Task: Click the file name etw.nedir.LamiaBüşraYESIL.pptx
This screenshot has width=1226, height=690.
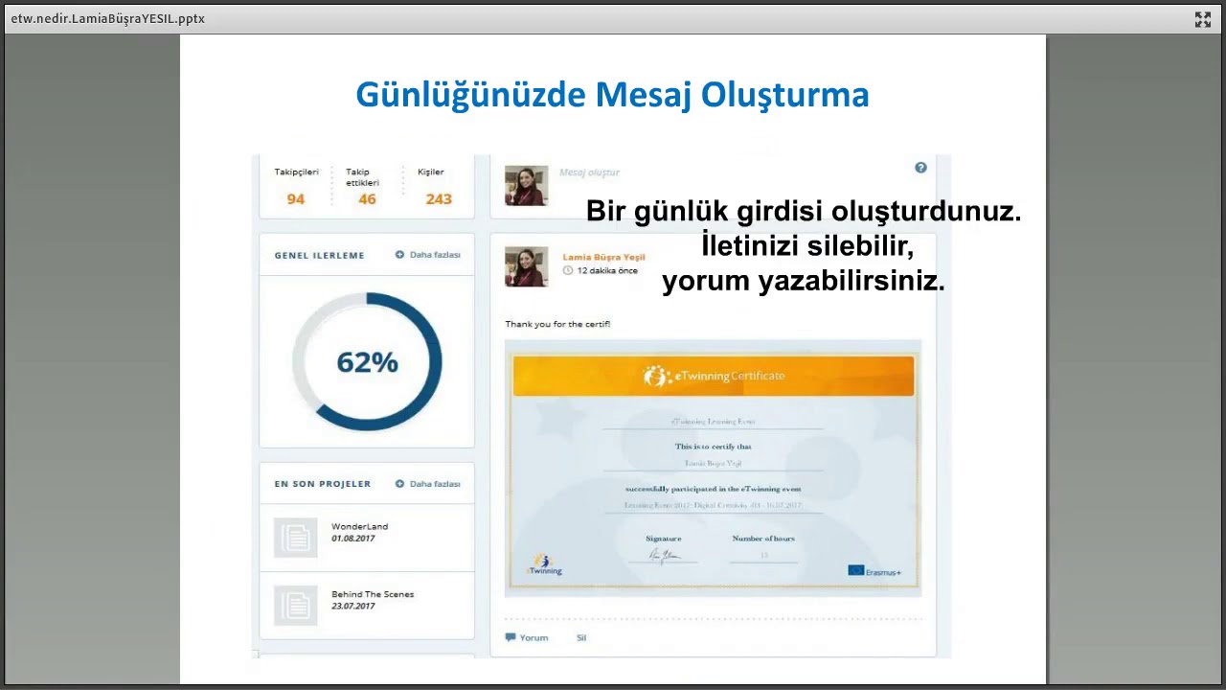Action: pyautogui.click(x=107, y=18)
